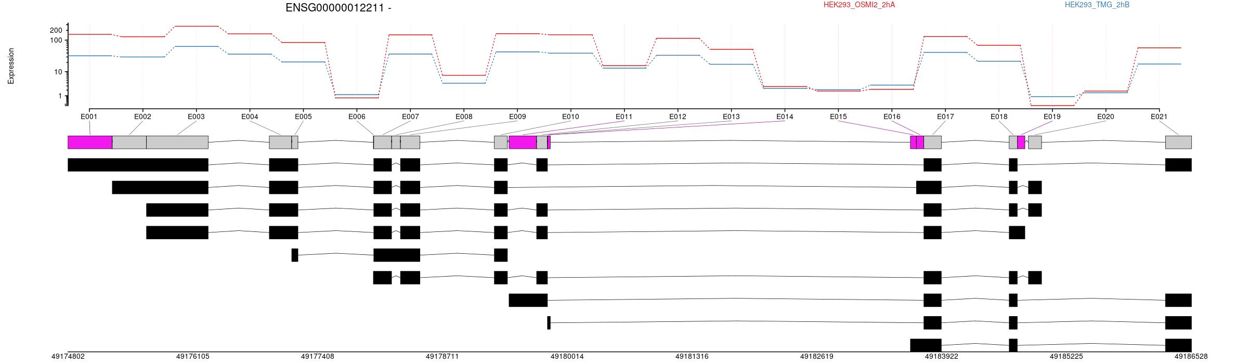Click the blue expression line above E003
Image resolution: width=1248 pixels, height=364 pixels.
point(196,46)
